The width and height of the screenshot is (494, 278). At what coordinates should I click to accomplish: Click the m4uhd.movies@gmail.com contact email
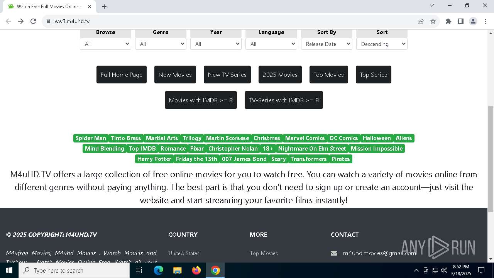(379, 253)
